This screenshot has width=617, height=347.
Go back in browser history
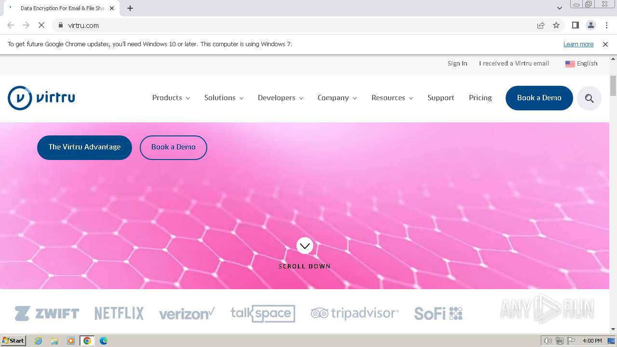[x=11, y=25]
